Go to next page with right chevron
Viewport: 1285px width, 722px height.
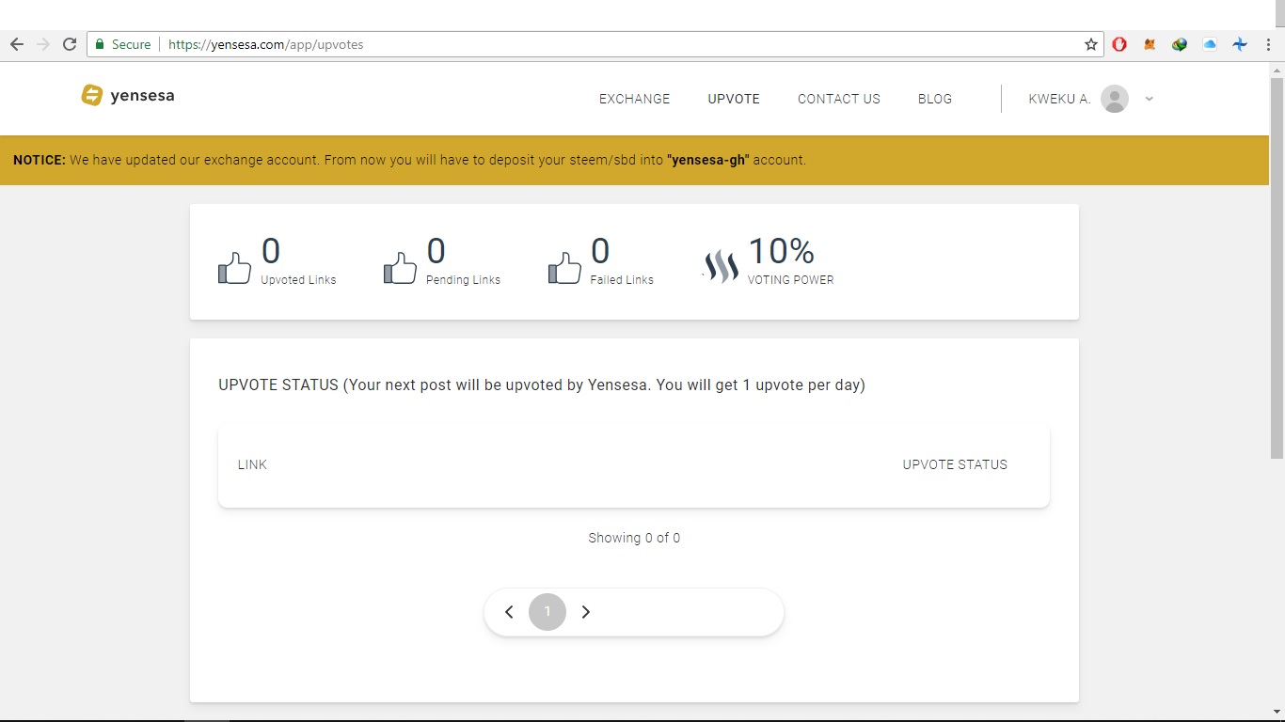point(586,612)
